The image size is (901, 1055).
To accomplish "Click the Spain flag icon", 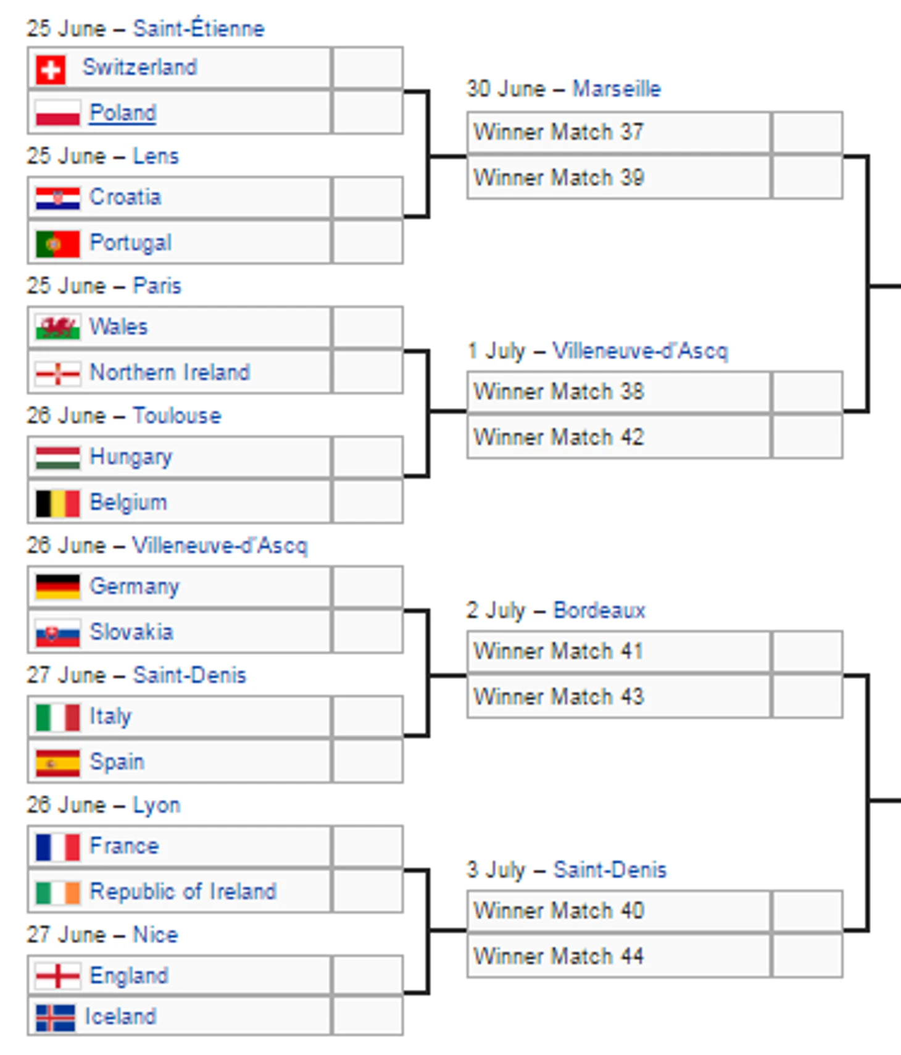I will click(57, 762).
